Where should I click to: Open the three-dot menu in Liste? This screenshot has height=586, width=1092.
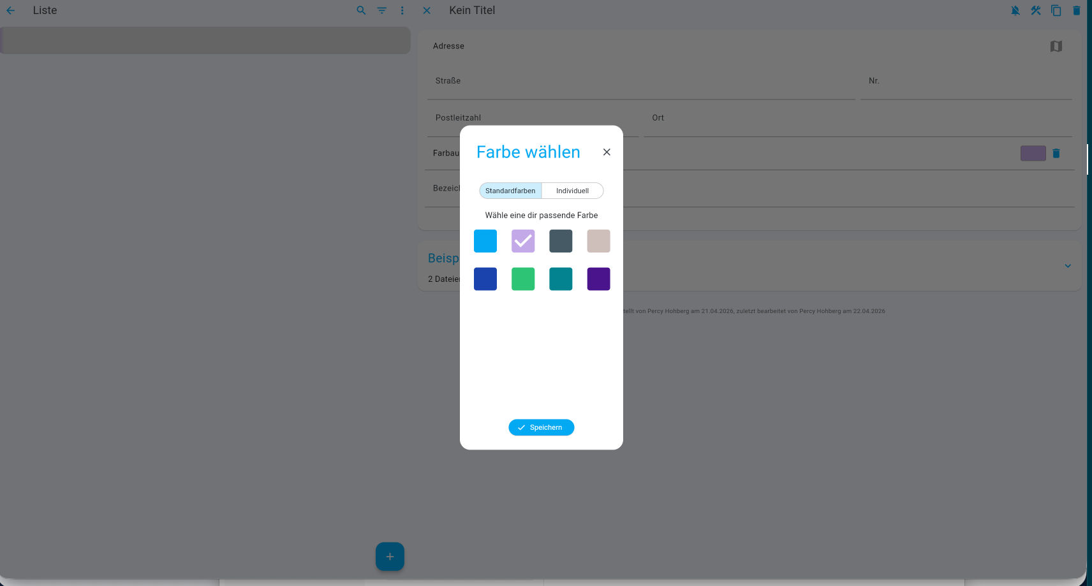click(x=402, y=10)
